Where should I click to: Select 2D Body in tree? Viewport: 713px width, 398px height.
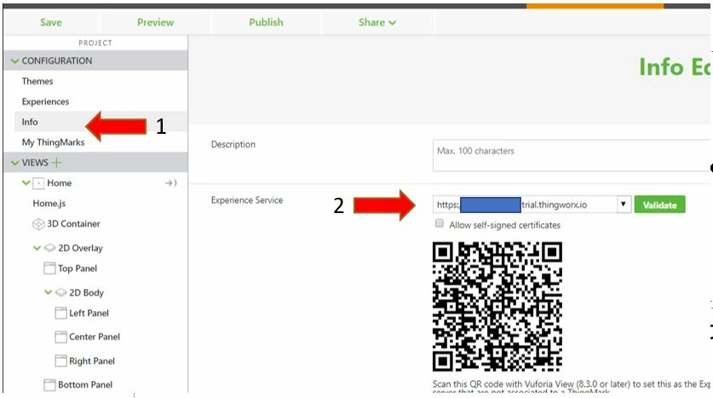[86, 292]
